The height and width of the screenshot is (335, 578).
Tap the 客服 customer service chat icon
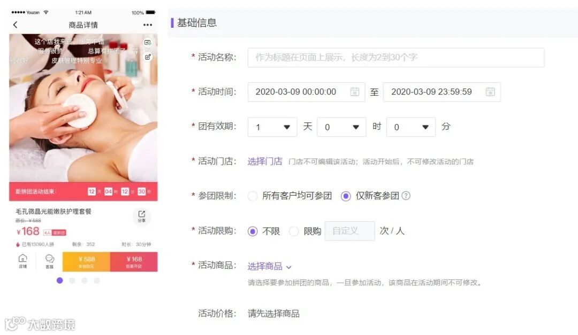[x=49, y=261]
